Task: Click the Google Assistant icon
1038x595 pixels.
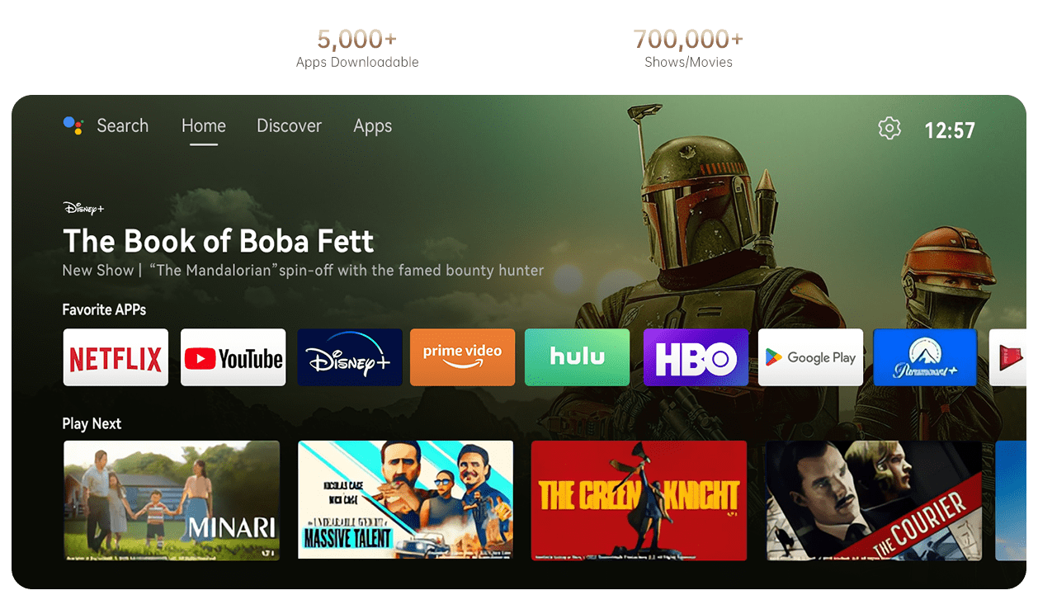Action: pyautogui.click(x=73, y=125)
